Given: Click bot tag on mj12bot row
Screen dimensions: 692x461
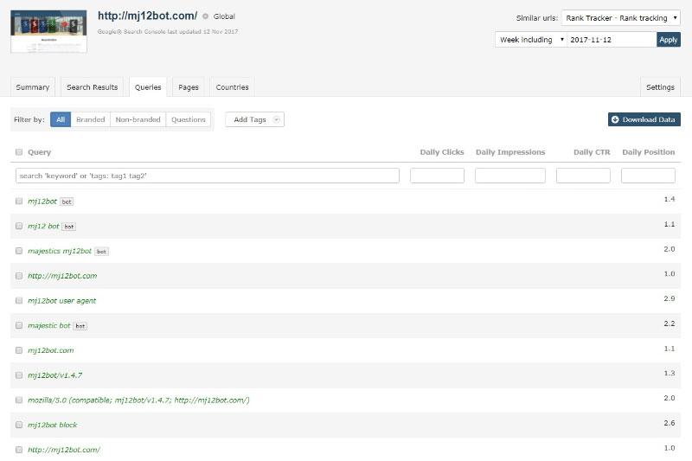Looking at the screenshot, I should [67, 202].
